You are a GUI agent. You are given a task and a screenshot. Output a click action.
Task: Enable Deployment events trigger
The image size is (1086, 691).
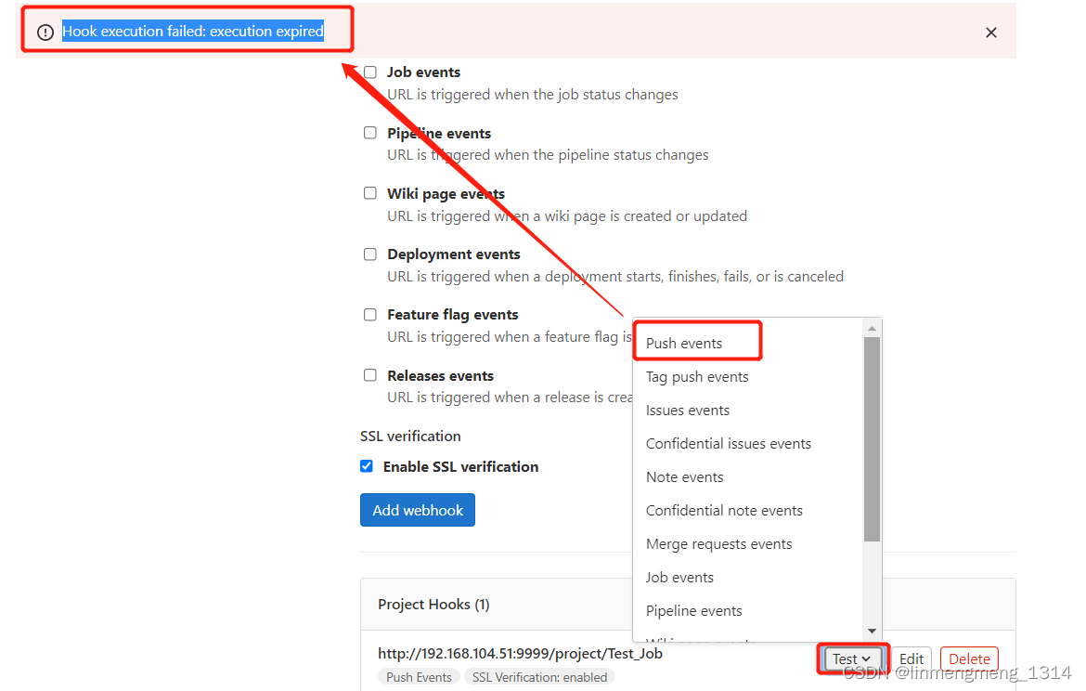point(370,254)
